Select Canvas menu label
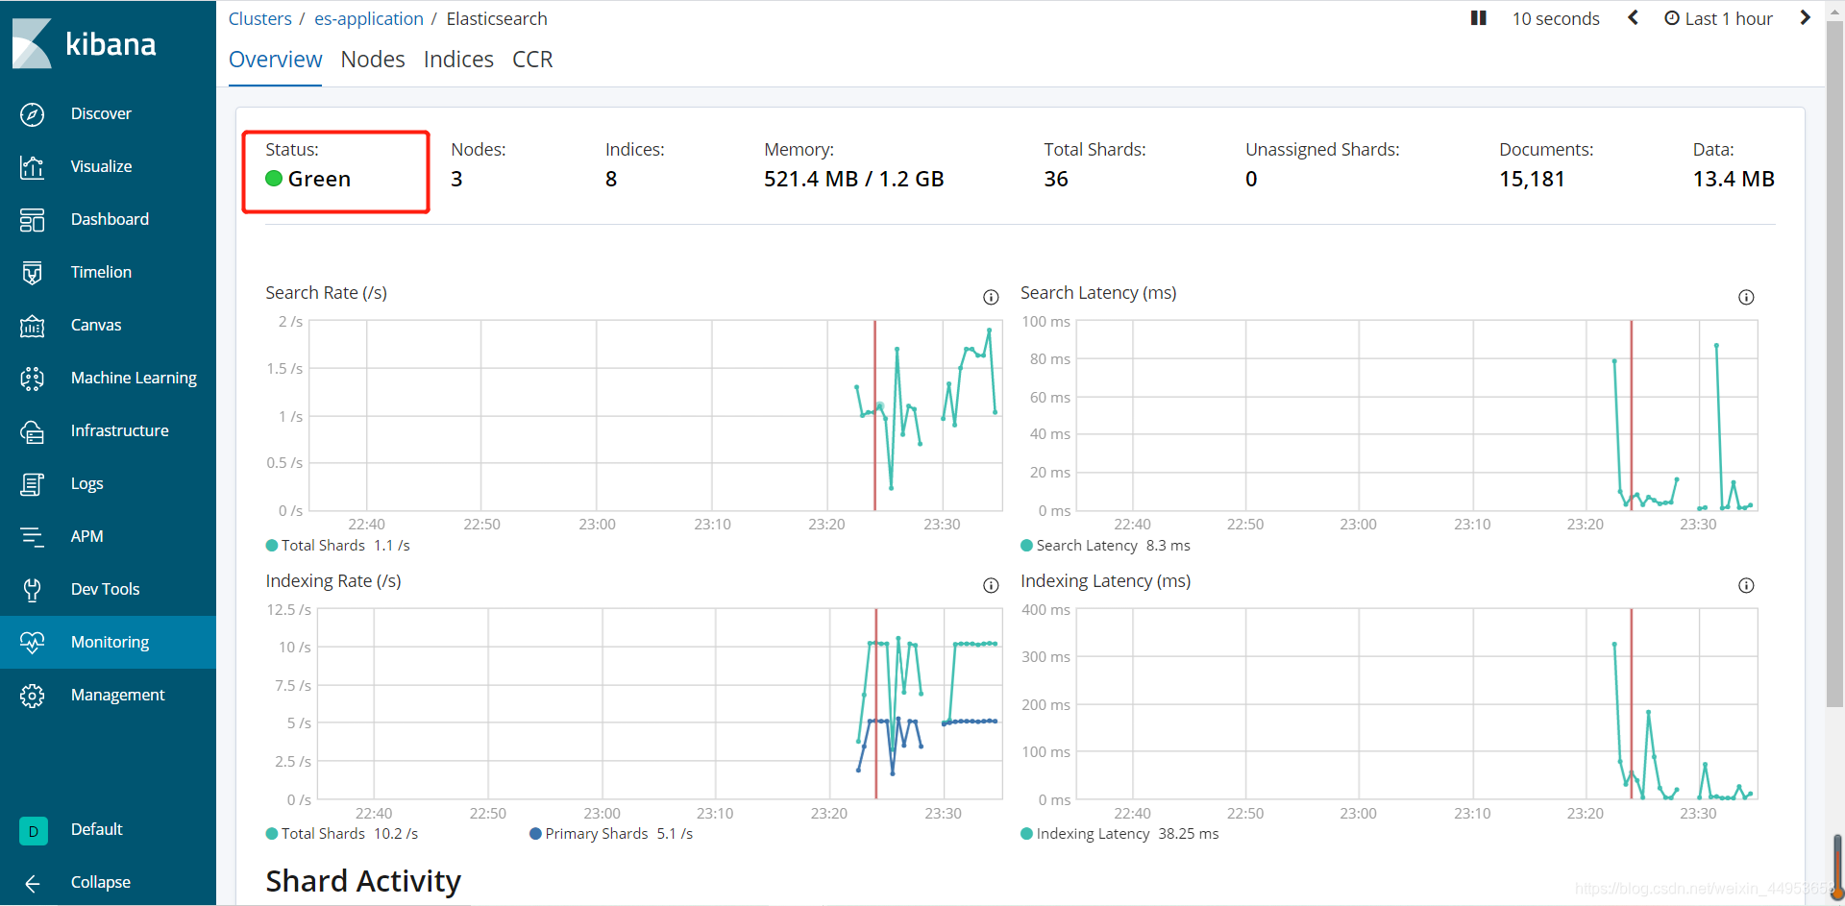 point(96,326)
